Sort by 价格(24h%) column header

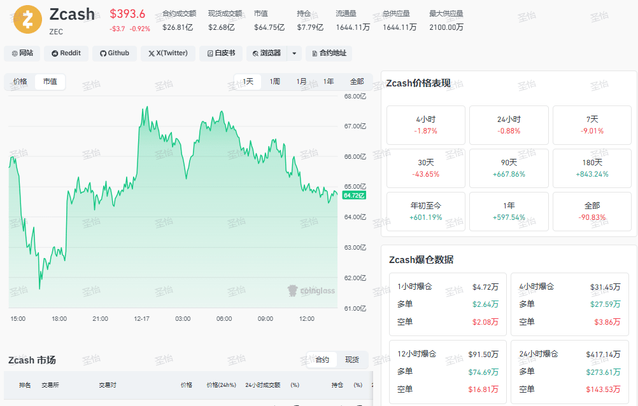[222, 385]
